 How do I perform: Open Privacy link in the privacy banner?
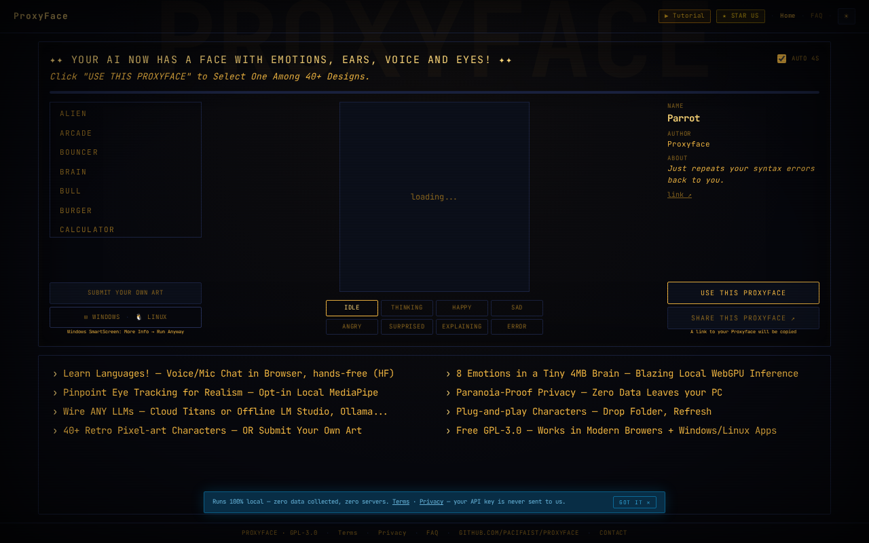point(431,502)
